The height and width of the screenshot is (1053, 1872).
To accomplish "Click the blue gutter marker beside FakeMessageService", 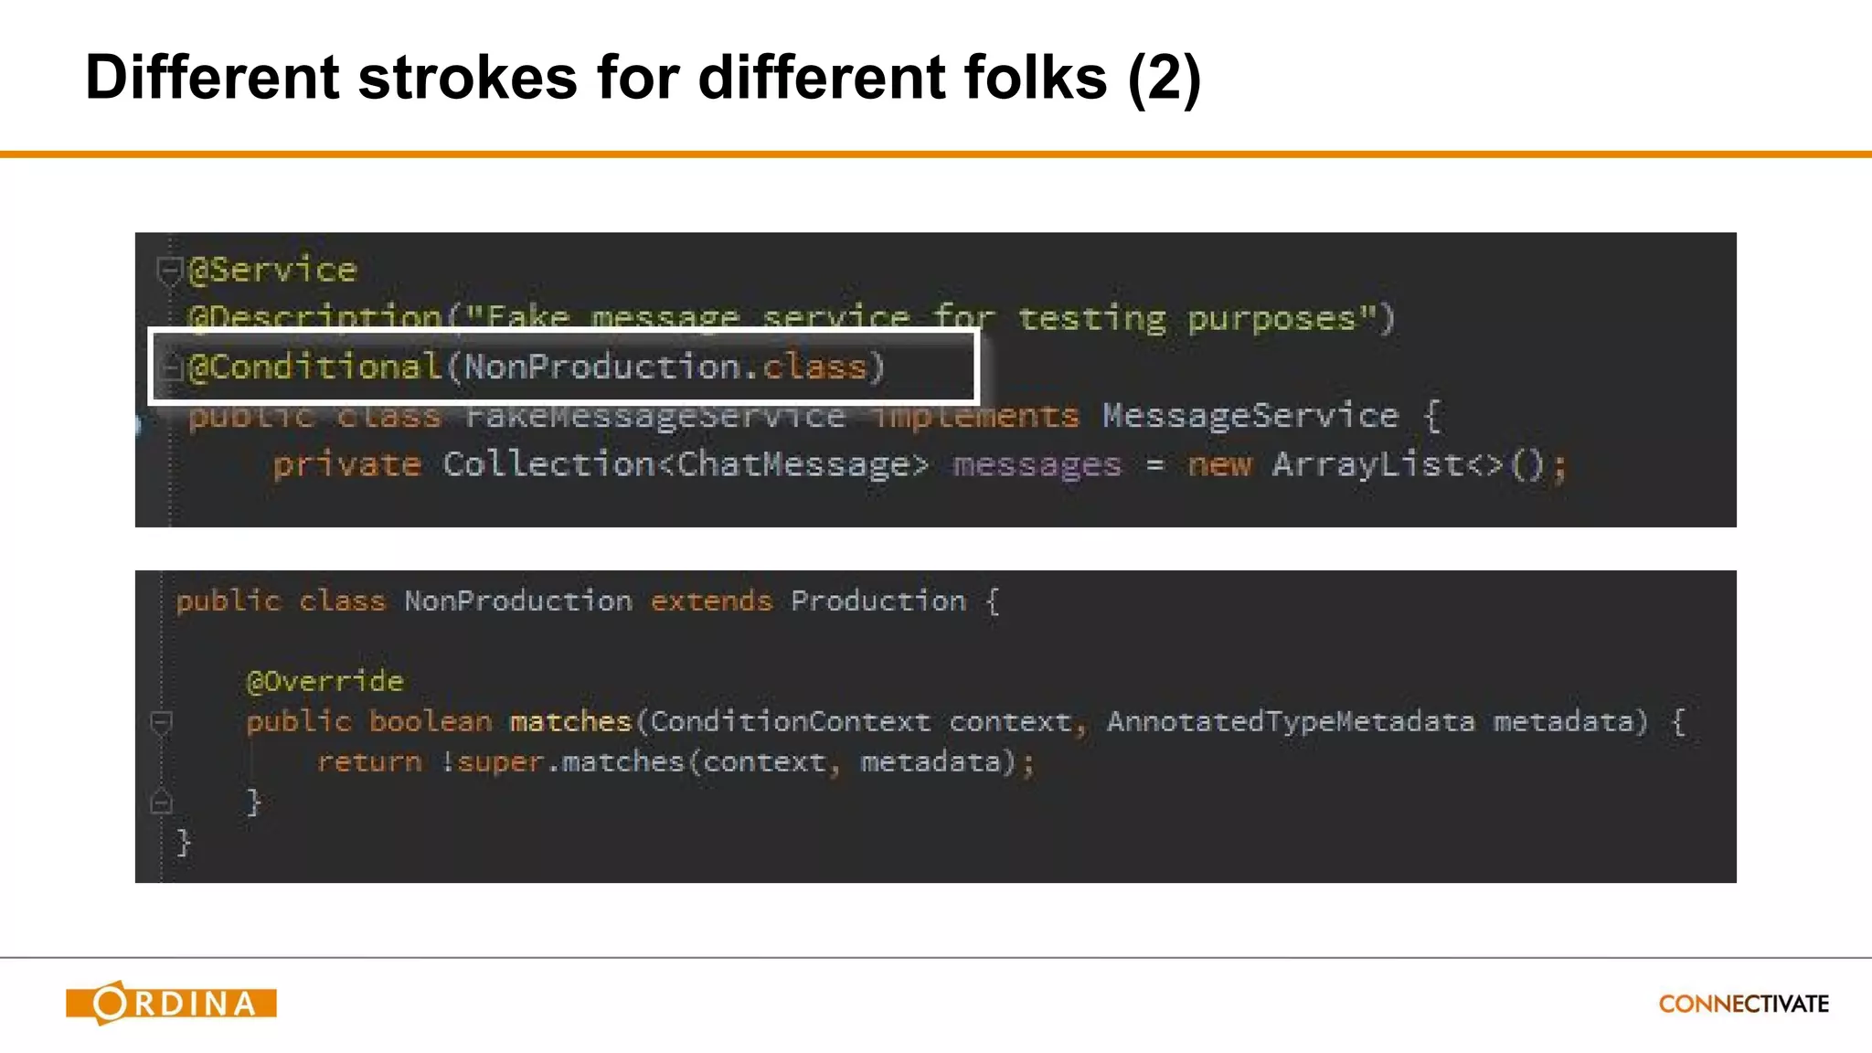I will [139, 423].
